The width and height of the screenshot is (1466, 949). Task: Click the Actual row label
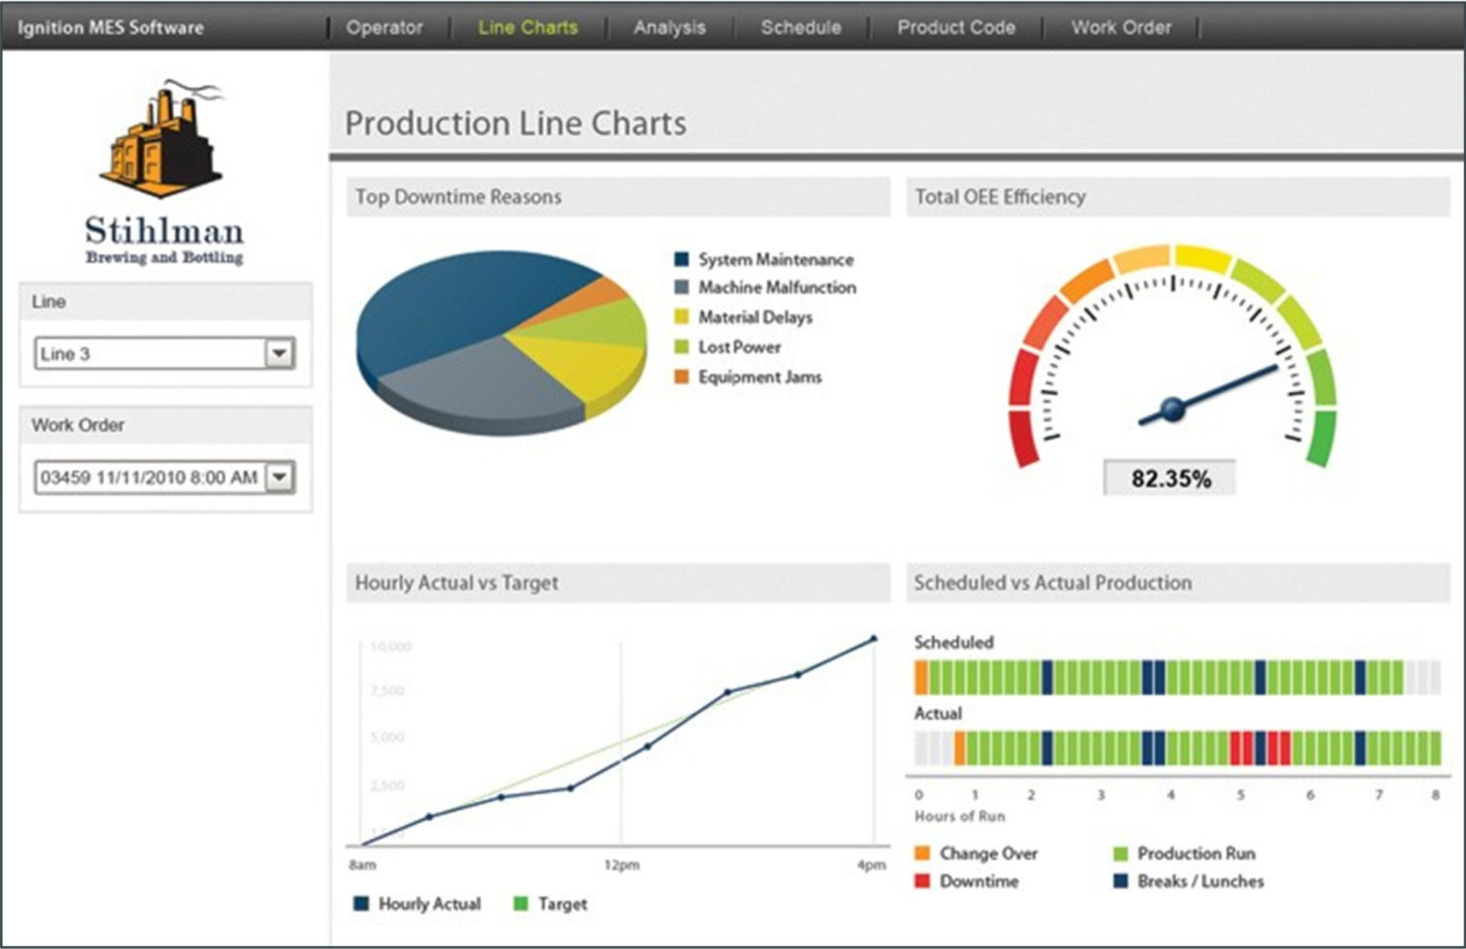click(938, 713)
